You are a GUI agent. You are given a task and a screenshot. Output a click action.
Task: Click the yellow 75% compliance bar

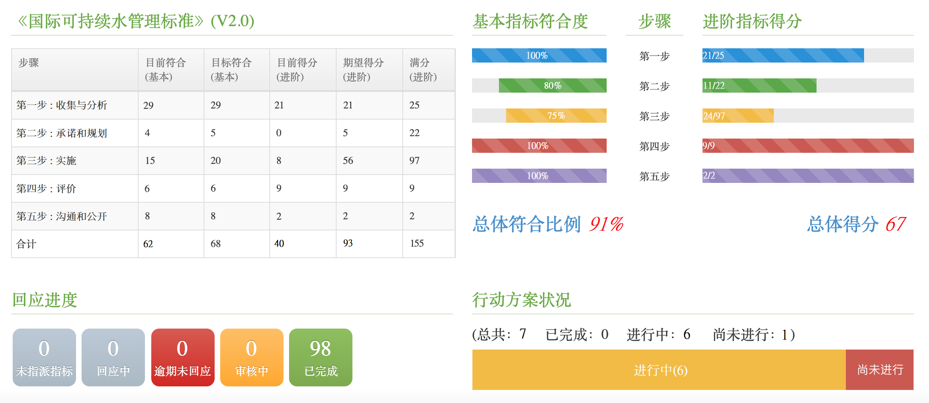pos(556,116)
